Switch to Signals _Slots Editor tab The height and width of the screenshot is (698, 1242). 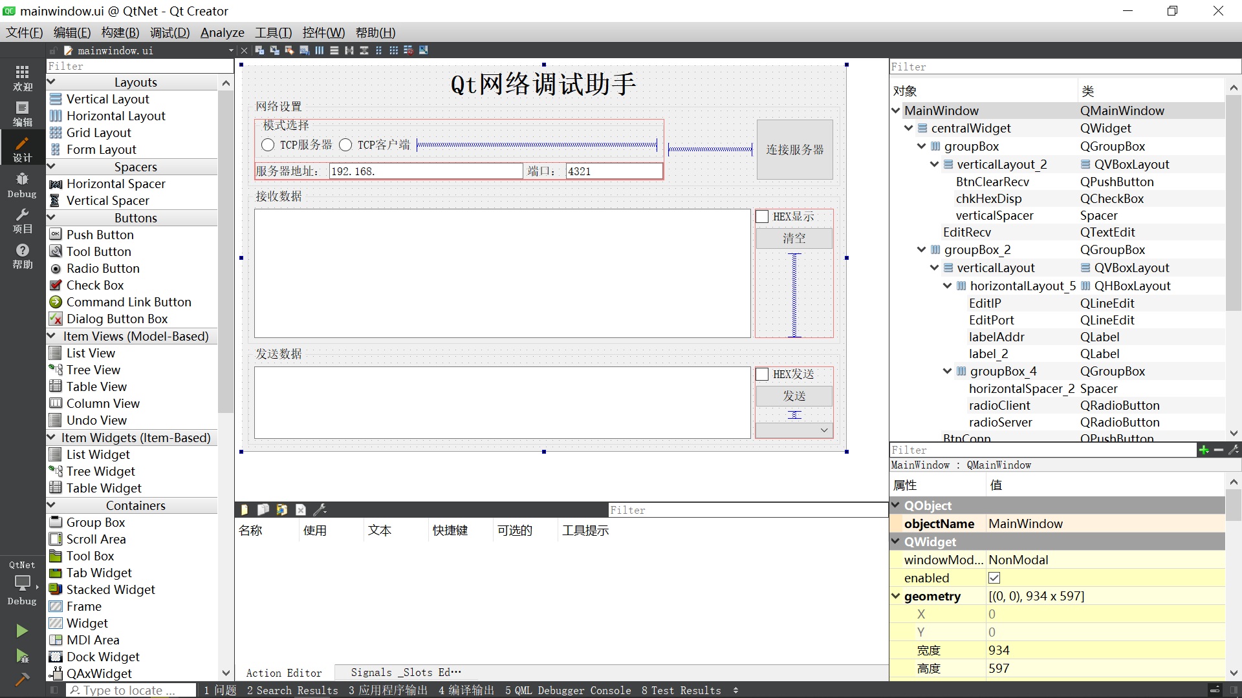406,673
